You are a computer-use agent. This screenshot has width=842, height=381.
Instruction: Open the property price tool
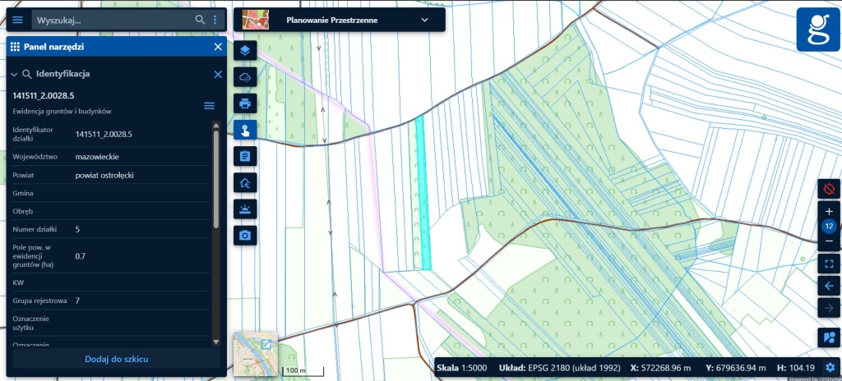pos(245,183)
